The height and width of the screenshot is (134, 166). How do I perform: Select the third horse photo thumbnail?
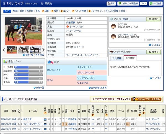pyautogui.click(x=35, y=50)
